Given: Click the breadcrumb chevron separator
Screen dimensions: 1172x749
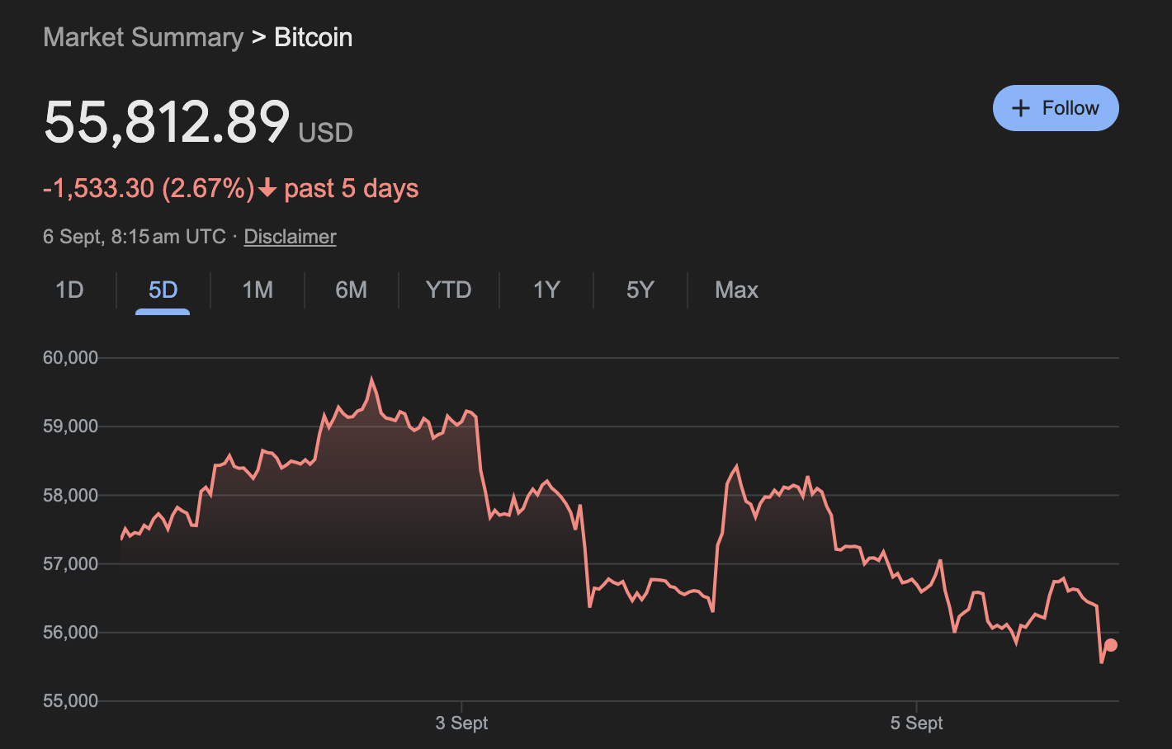Looking at the screenshot, I should tap(258, 37).
